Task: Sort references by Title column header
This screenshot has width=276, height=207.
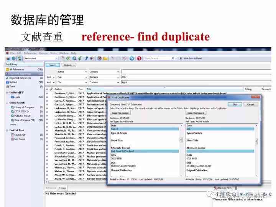Action: [164, 89]
